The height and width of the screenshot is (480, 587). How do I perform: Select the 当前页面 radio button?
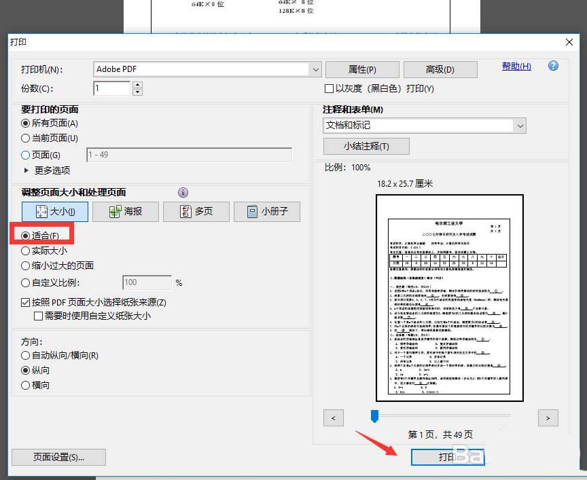tap(25, 138)
